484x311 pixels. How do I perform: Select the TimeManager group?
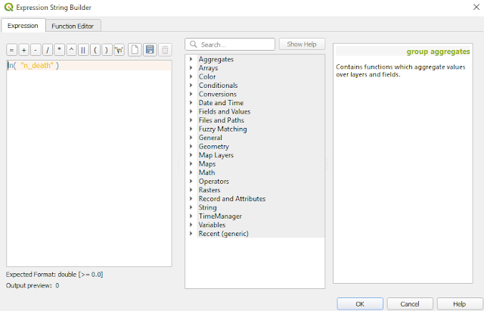tap(220, 216)
